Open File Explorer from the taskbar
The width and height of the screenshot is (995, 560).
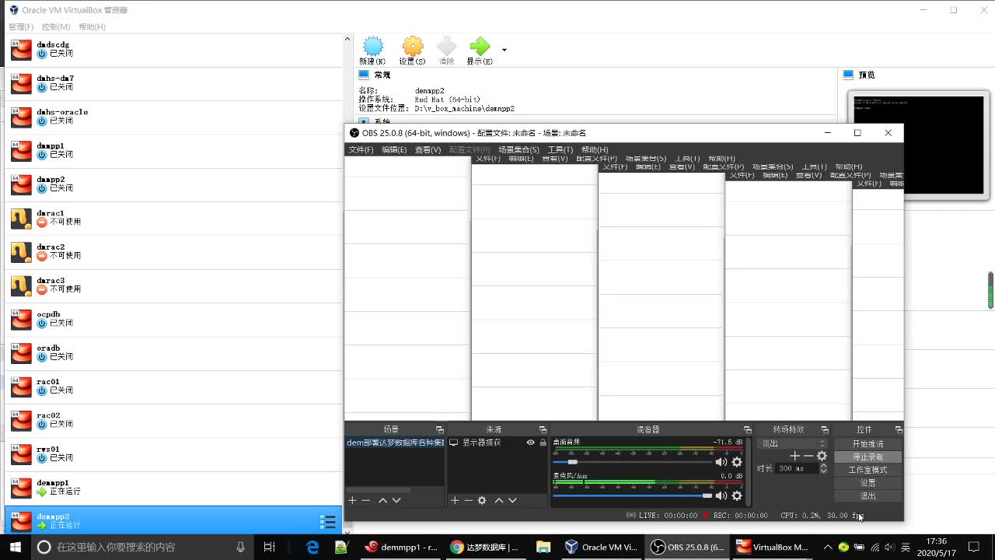[543, 547]
